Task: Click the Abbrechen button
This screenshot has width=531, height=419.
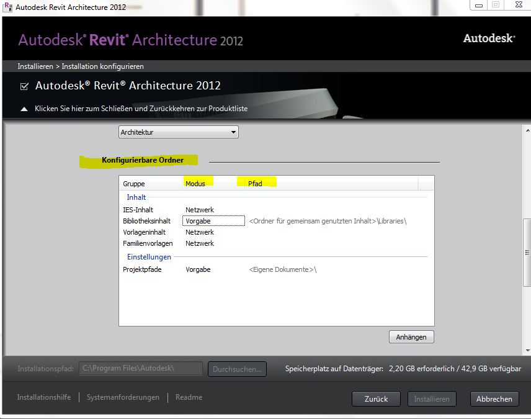Action: point(494,399)
